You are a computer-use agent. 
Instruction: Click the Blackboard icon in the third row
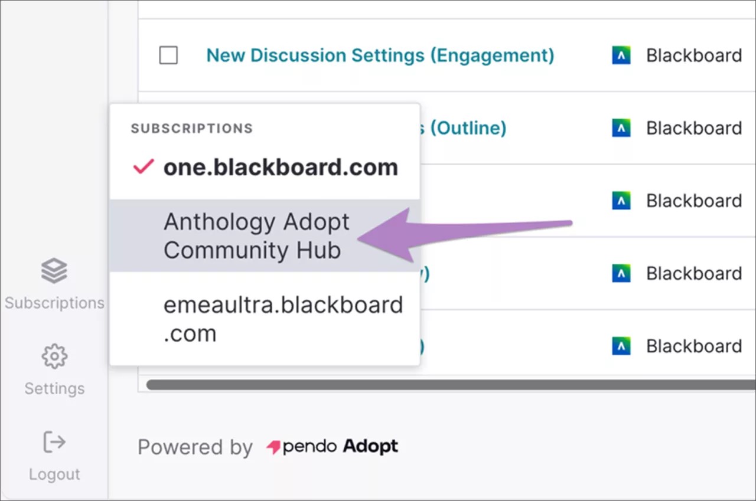coord(621,201)
